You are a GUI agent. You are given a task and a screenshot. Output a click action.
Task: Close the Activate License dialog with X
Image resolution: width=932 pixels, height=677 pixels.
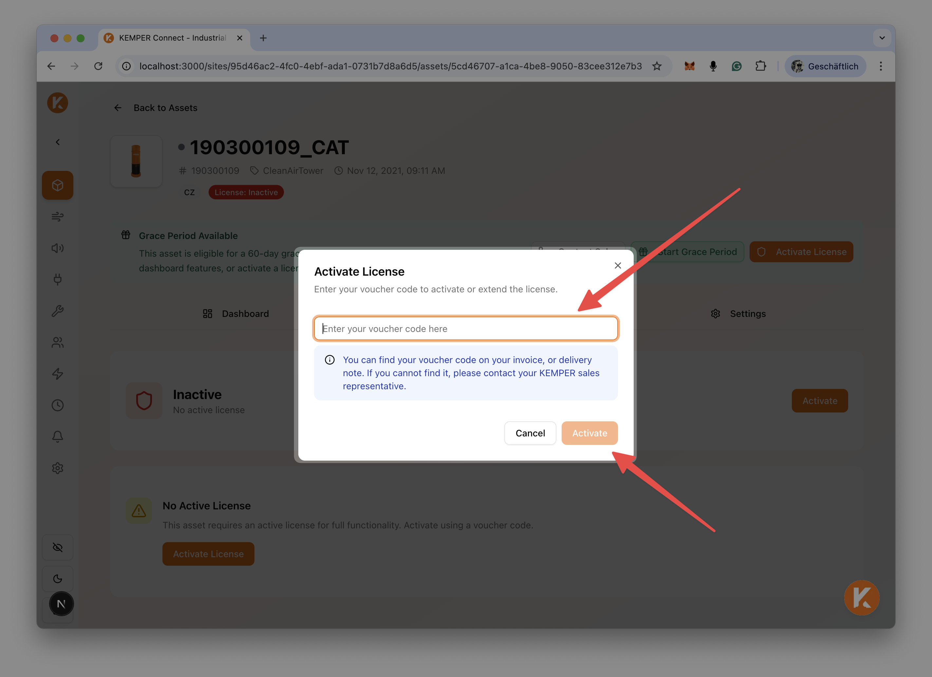(618, 265)
